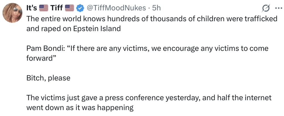Screen dimensions: 284x116
Task: Click the word "It's" in the display name
Action: point(31,8)
